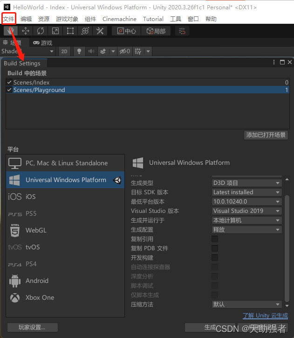294x338 pixels.
Task: Open 生成并运行于 dropdown
Action: 246,220
